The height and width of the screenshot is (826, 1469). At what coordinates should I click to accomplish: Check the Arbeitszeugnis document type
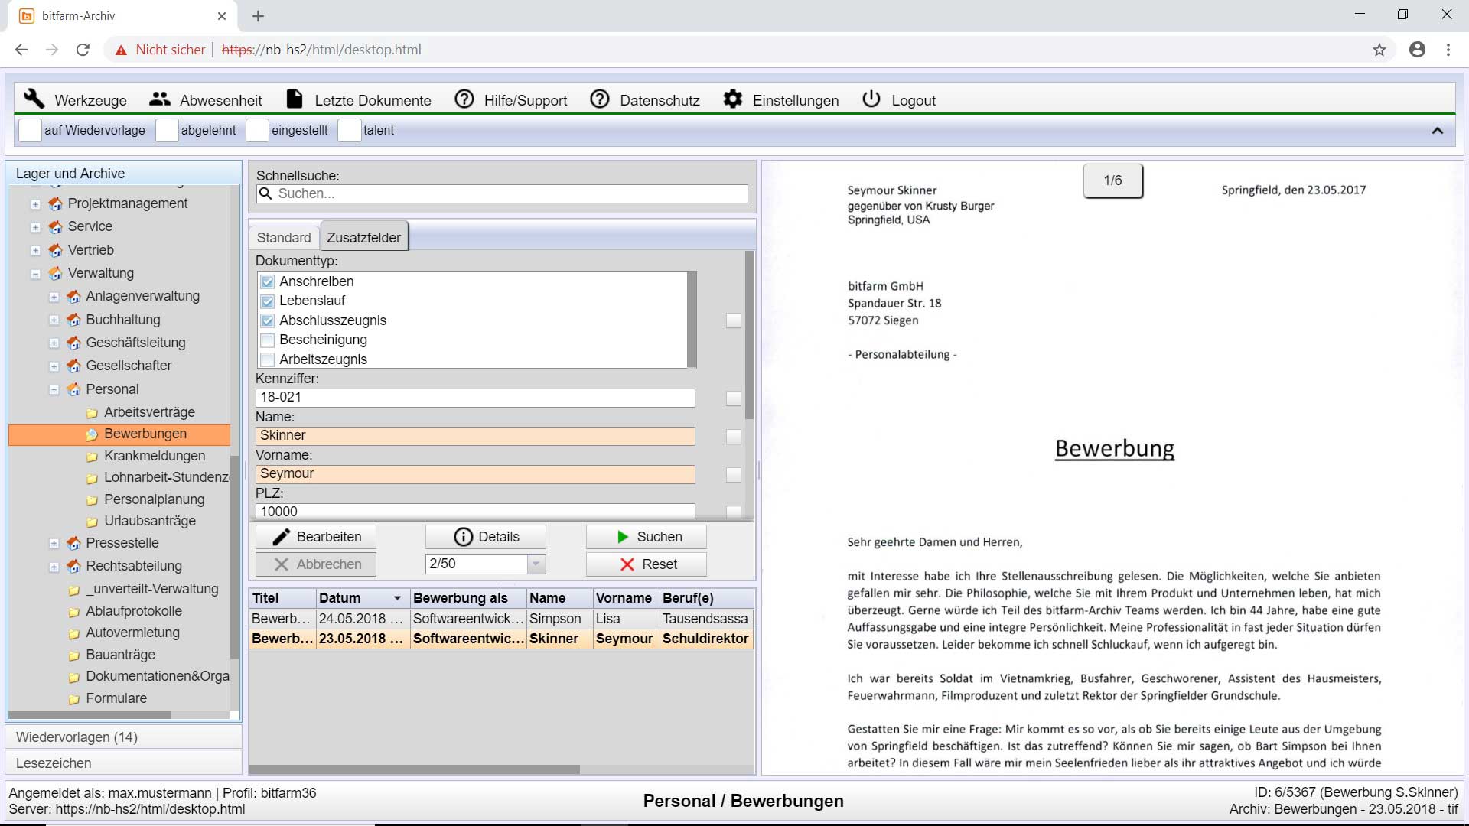point(267,359)
